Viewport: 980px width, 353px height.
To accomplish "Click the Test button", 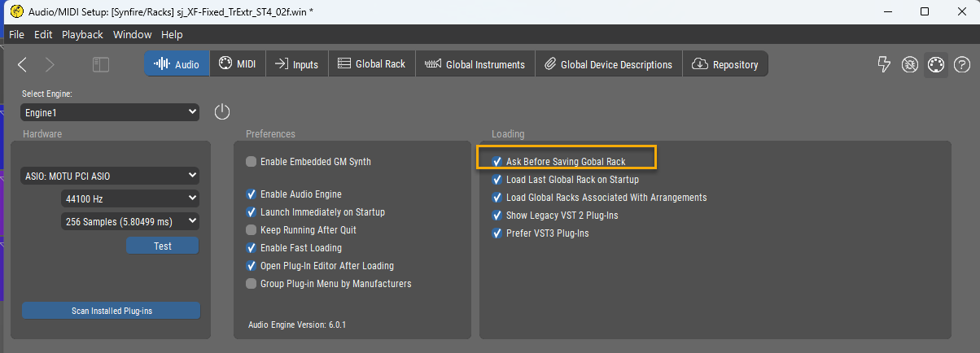I will click(162, 246).
